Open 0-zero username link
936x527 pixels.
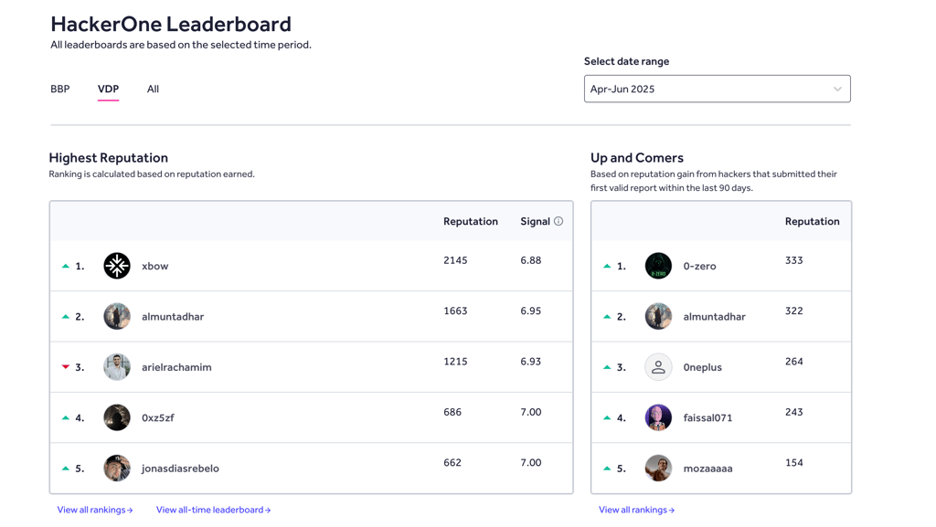[699, 266]
